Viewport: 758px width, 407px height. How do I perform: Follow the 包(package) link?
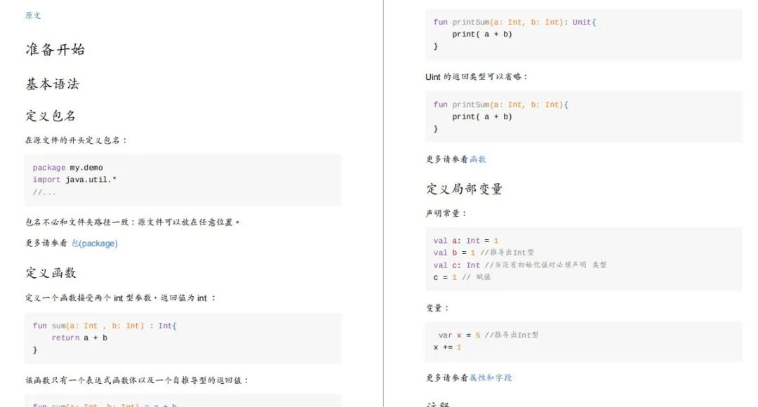click(95, 243)
